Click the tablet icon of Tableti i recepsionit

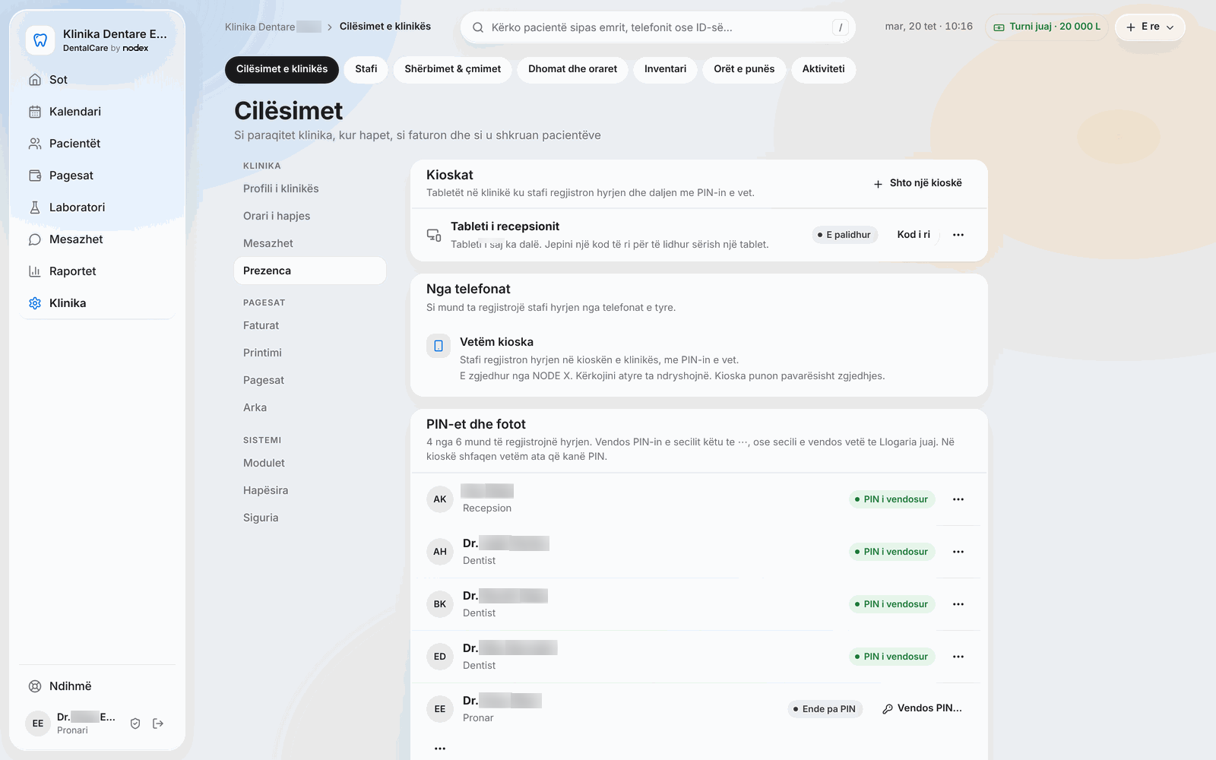pyautogui.click(x=434, y=235)
